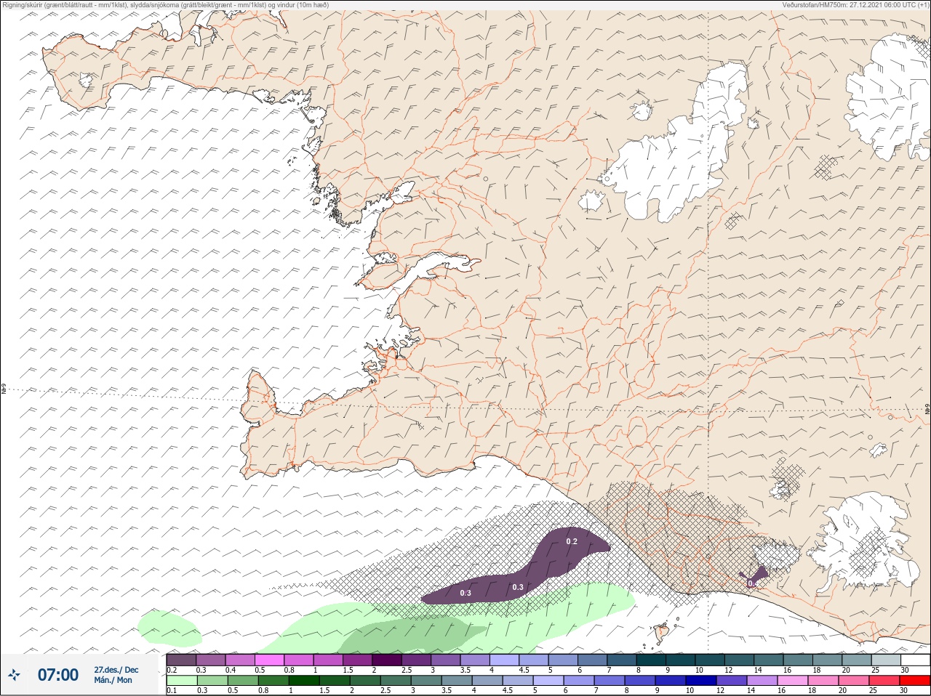Select the 10 deep blue swatch in the rain legend
Screen dimensions: 931x696
(x=700, y=680)
